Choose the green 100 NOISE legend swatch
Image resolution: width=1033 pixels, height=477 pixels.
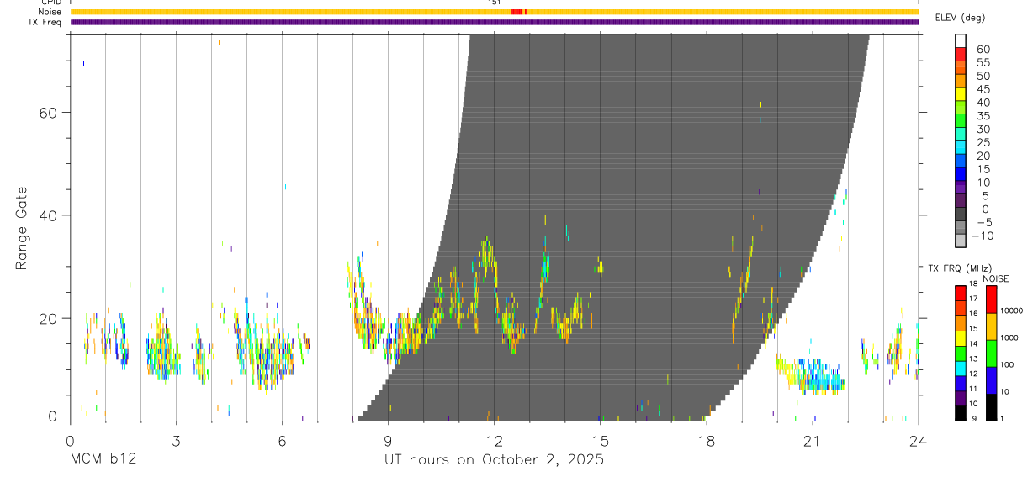[992, 352]
